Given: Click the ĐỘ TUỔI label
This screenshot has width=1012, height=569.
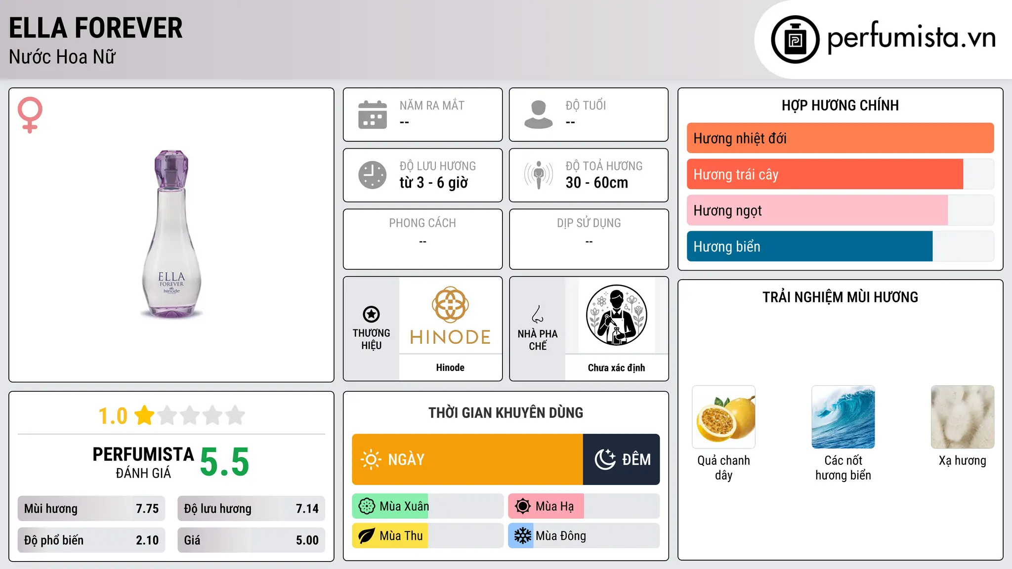Looking at the screenshot, I should coord(586,105).
